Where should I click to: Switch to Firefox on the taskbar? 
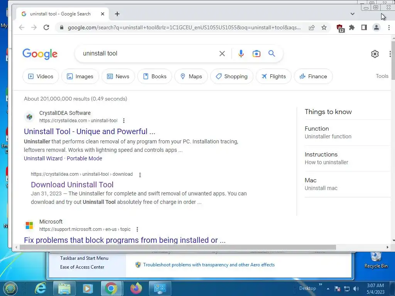pyautogui.click(x=136, y=288)
